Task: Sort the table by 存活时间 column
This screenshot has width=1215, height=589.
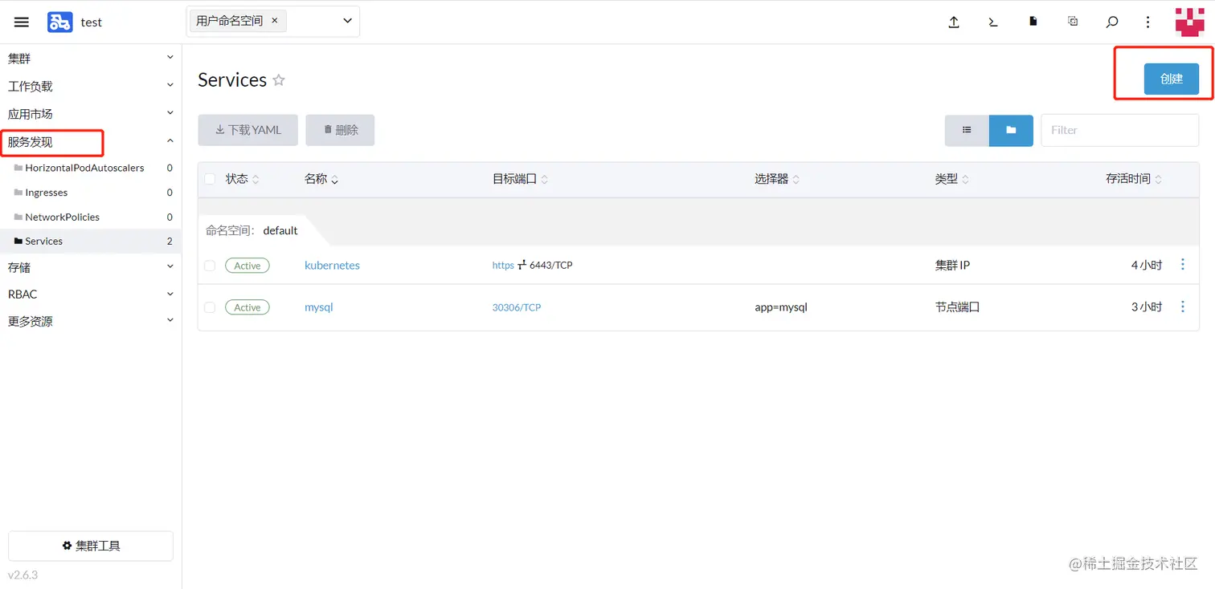Action: [1134, 179]
